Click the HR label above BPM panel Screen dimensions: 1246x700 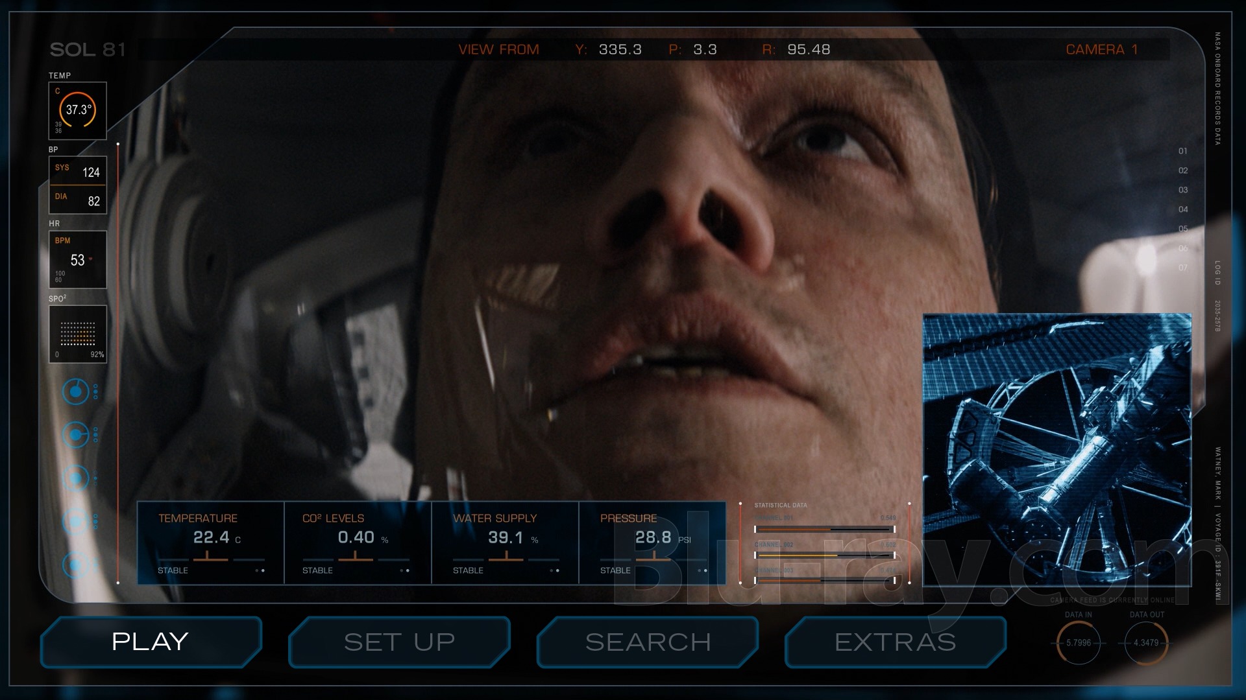[55, 224]
